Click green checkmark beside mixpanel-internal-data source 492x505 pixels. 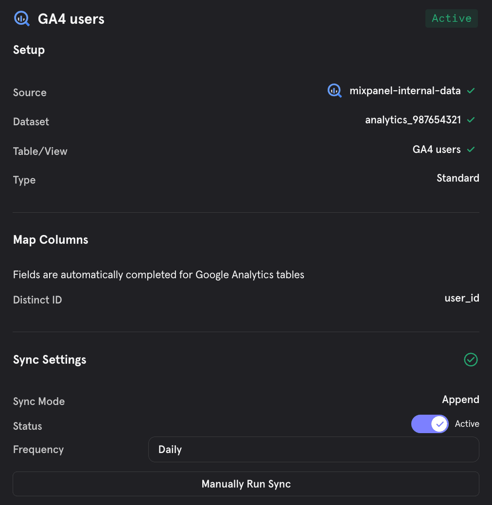pos(471,91)
